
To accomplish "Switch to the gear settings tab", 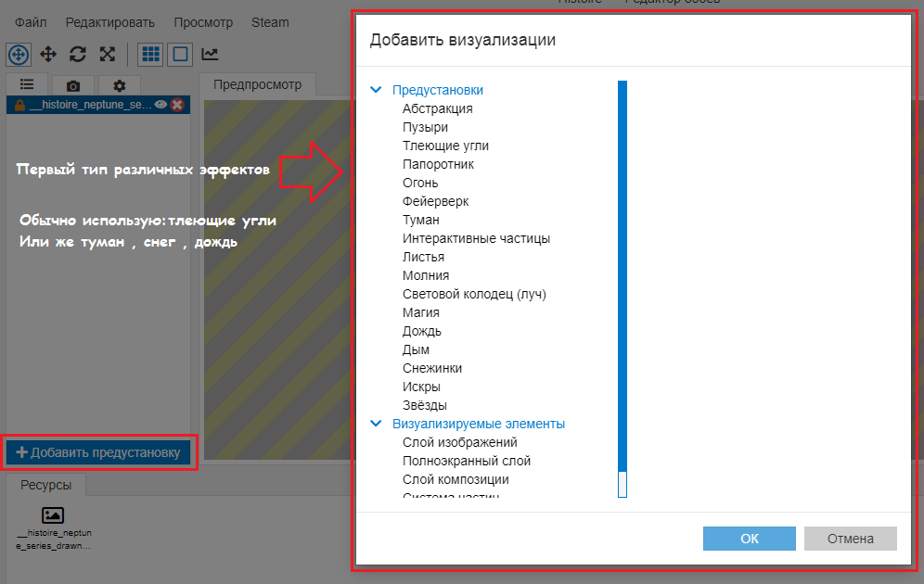I will (120, 86).
